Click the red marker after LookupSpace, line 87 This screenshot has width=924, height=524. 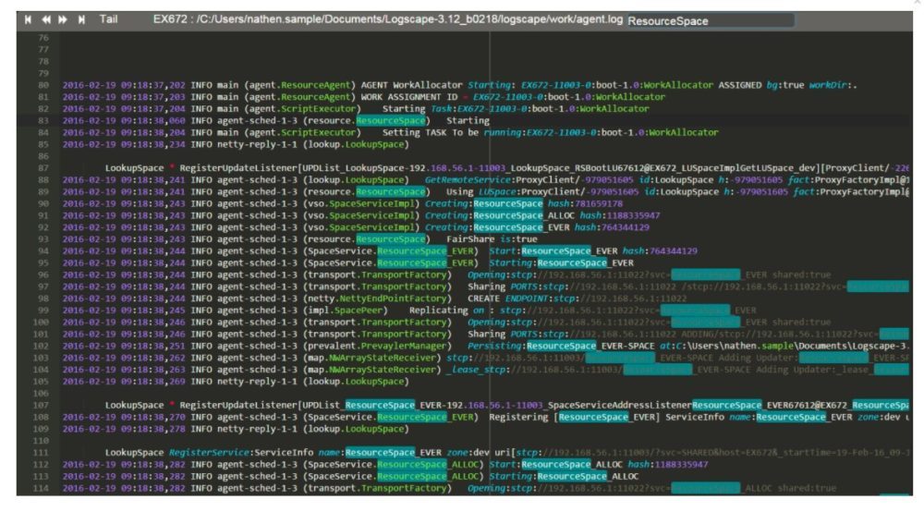coord(172,168)
